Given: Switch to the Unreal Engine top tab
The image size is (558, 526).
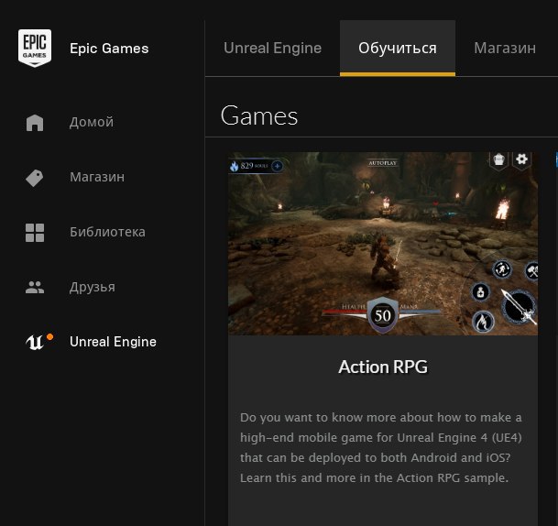Looking at the screenshot, I should tap(273, 48).
